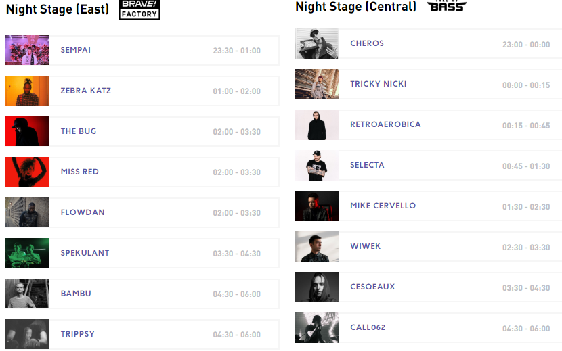Open the Tricky Nicki thumbnail
The width and height of the screenshot is (562, 351).
316,84
